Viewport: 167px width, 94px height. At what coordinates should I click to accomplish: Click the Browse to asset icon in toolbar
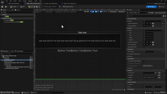click(6, 7)
